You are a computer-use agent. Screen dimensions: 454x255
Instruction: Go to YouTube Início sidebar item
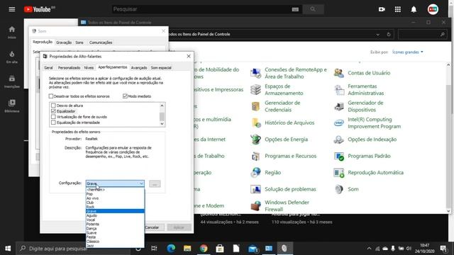(x=12, y=32)
